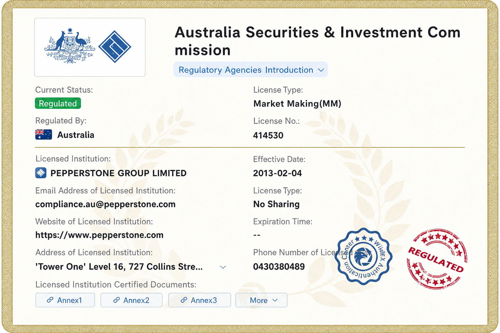Screen dimensions: 500x333
Task: Open the Annex1 document
Action: pos(65,300)
